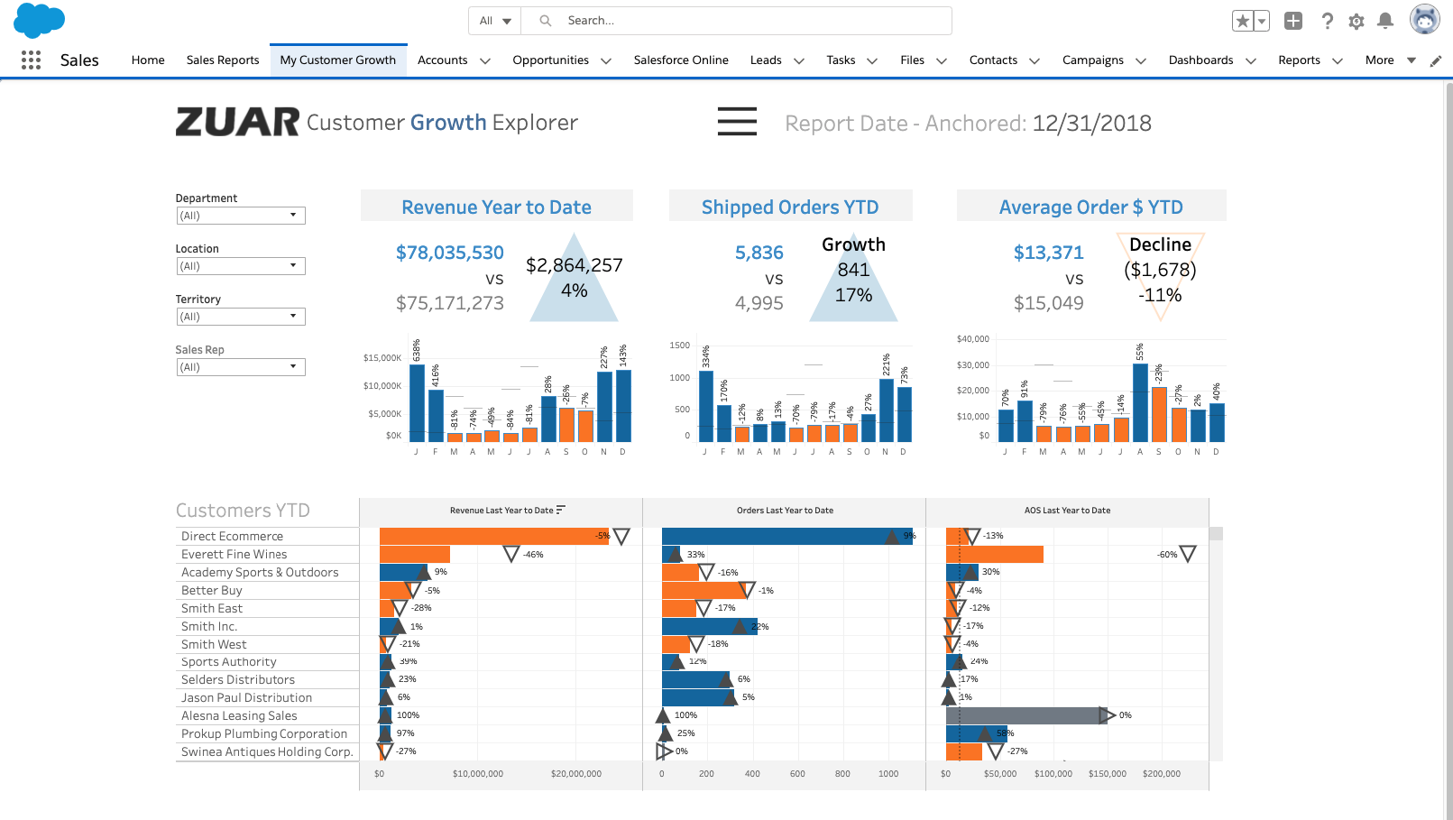Open the All search scope dropdown
The height and width of the screenshot is (820, 1453).
[x=495, y=21]
